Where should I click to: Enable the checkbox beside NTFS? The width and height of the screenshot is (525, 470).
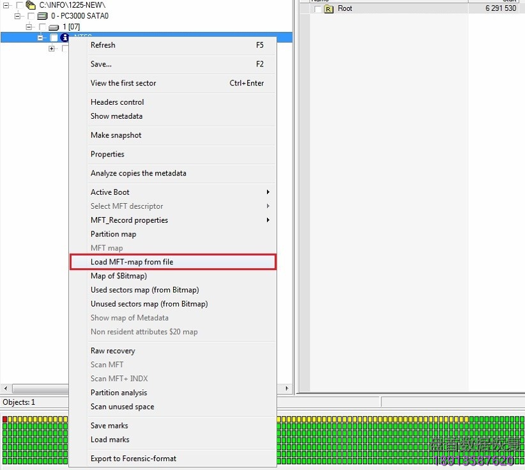pyautogui.click(x=55, y=38)
